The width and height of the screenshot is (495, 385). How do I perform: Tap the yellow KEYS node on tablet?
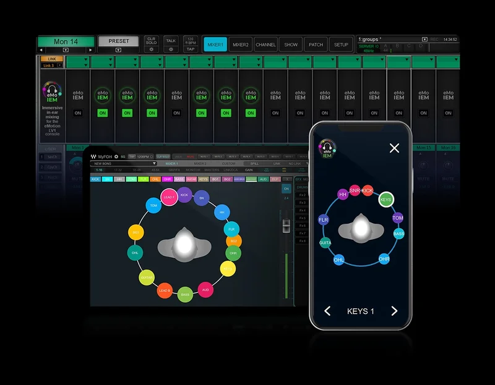click(228, 269)
